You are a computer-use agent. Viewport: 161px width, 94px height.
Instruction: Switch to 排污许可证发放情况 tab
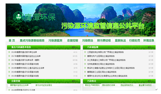[x=44, y=85]
